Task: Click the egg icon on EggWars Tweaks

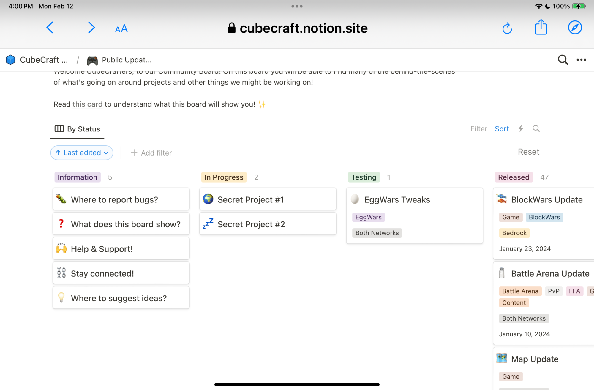Action: [355, 199]
